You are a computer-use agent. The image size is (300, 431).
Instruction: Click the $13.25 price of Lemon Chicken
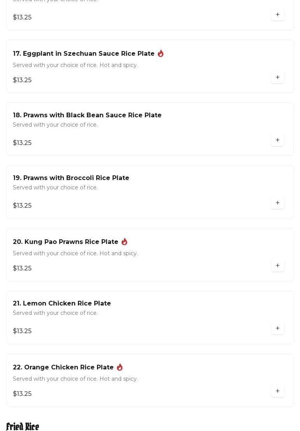pos(22,331)
